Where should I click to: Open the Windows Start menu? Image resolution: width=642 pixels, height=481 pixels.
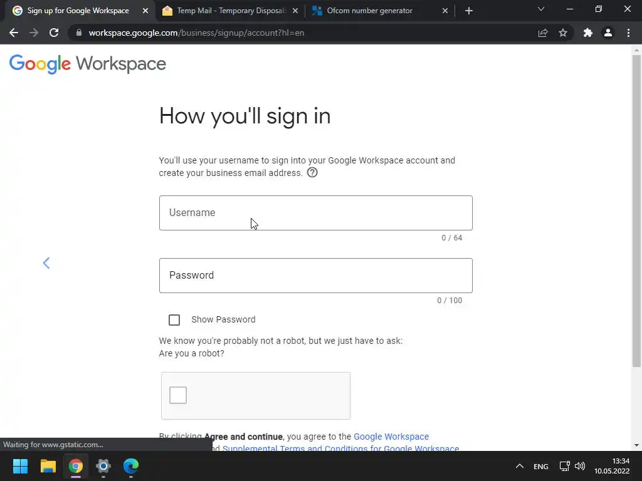pyautogui.click(x=20, y=466)
